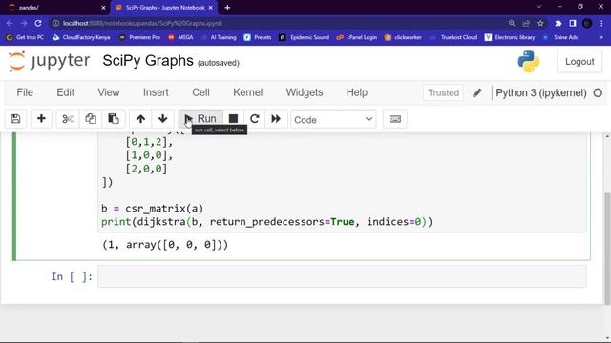Open the AI Training bookmark
This screenshot has width=611, height=343.
(x=219, y=37)
